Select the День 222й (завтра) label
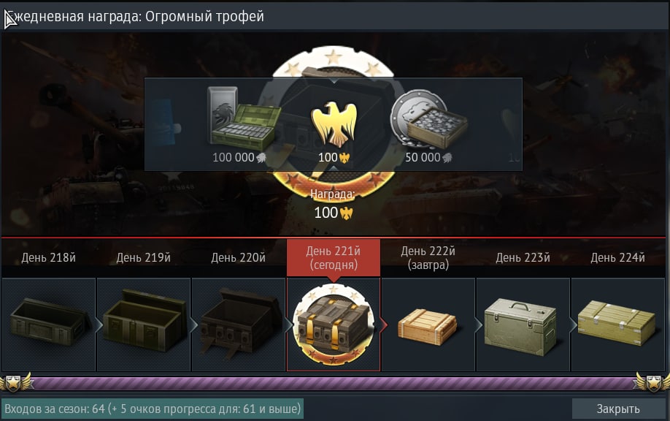This screenshot has width=670, height=421. (428, 257)
